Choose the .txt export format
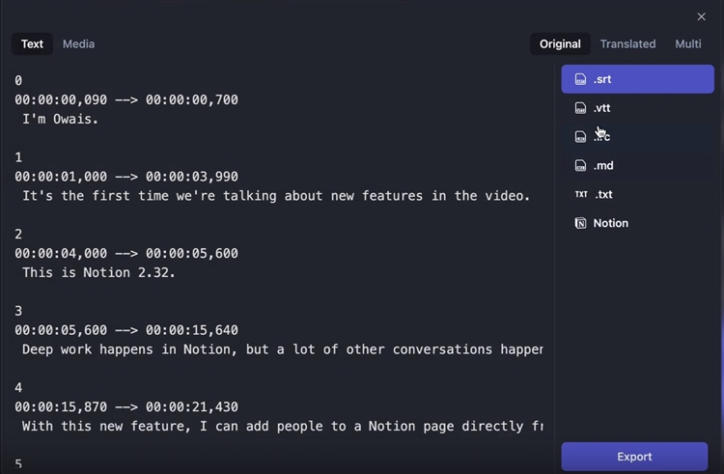Image resolution: width=724 pixels, height=474 pixels. point(638,194)
